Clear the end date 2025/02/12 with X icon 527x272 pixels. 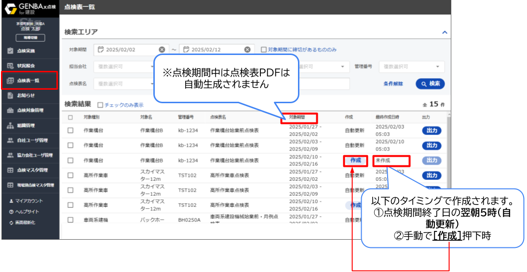247,50
